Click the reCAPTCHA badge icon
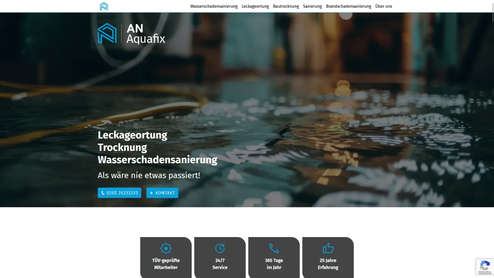This screenshot has height=278, width=494. 485,266
